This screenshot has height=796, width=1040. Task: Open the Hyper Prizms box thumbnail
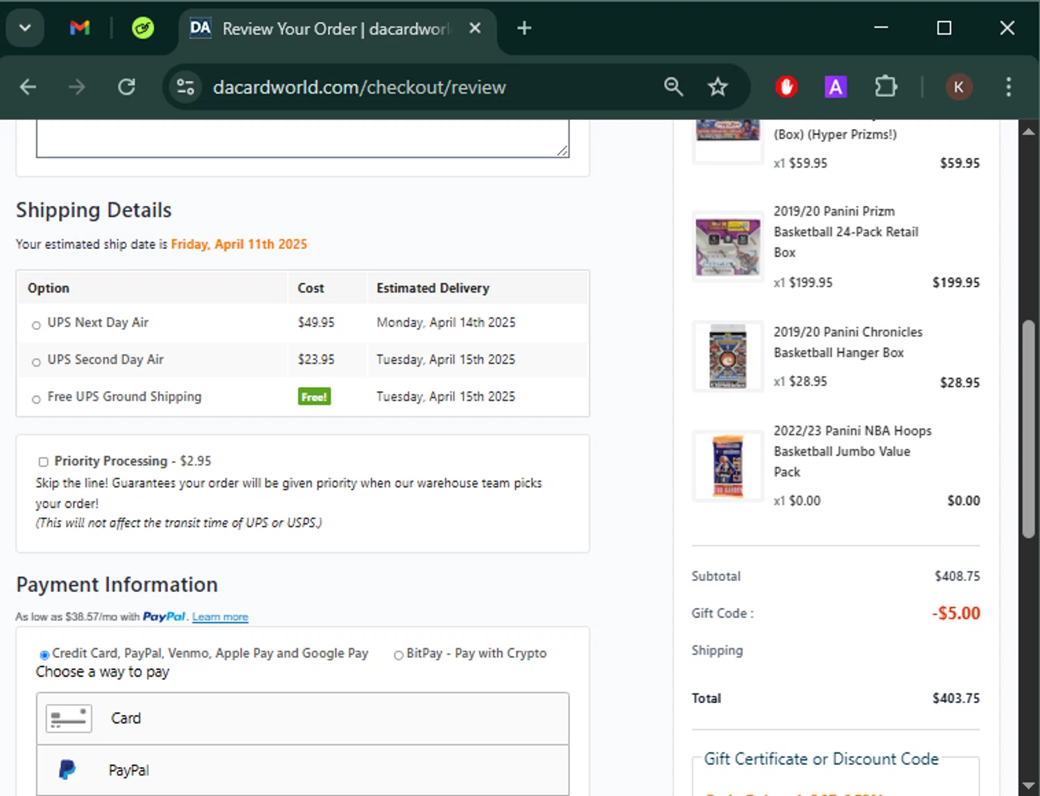coord(727,141)
